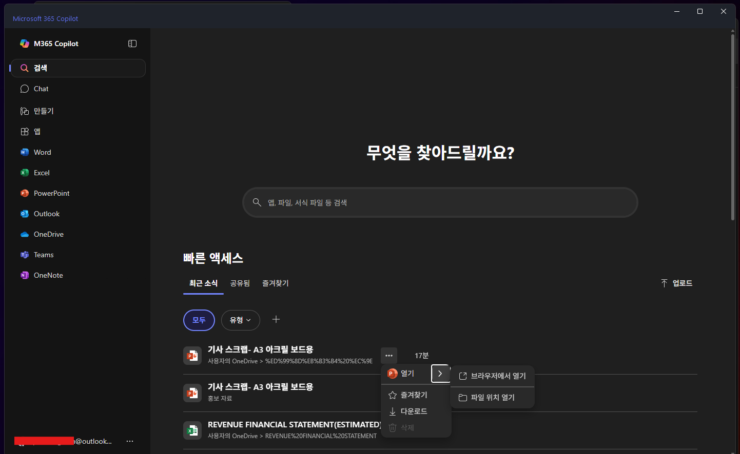Click the M365 Copilot logo icon
Screen dimensions: 740x454
(x=24, y=44)
